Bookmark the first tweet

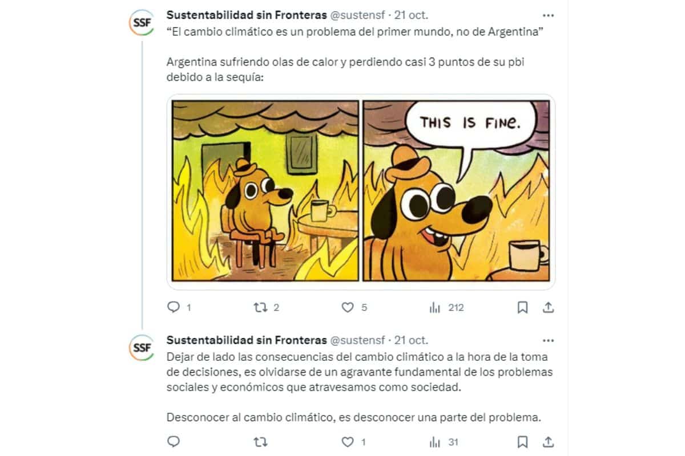tap(522, 308)
